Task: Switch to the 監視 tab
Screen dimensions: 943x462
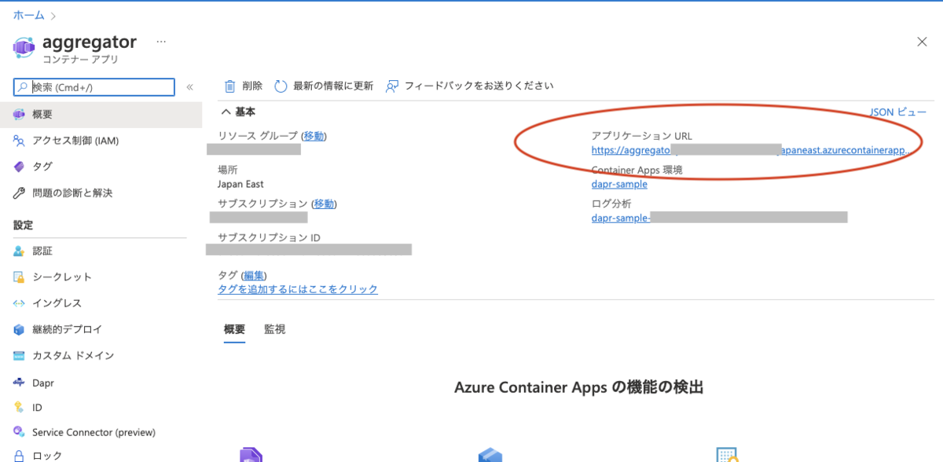Action: 274,329
